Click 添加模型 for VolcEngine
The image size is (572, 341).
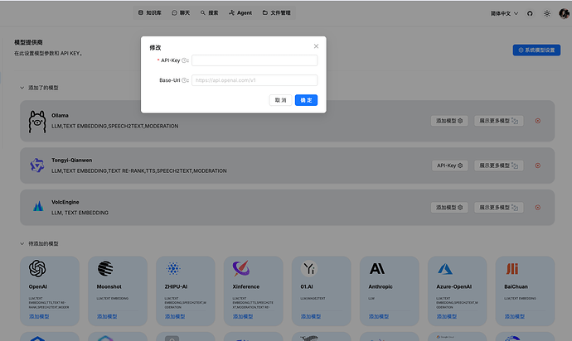tap(449, 207)
